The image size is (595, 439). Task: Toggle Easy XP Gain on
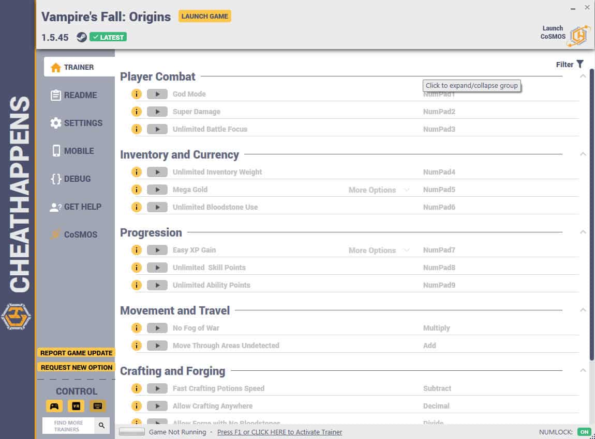tap(157, 250)
